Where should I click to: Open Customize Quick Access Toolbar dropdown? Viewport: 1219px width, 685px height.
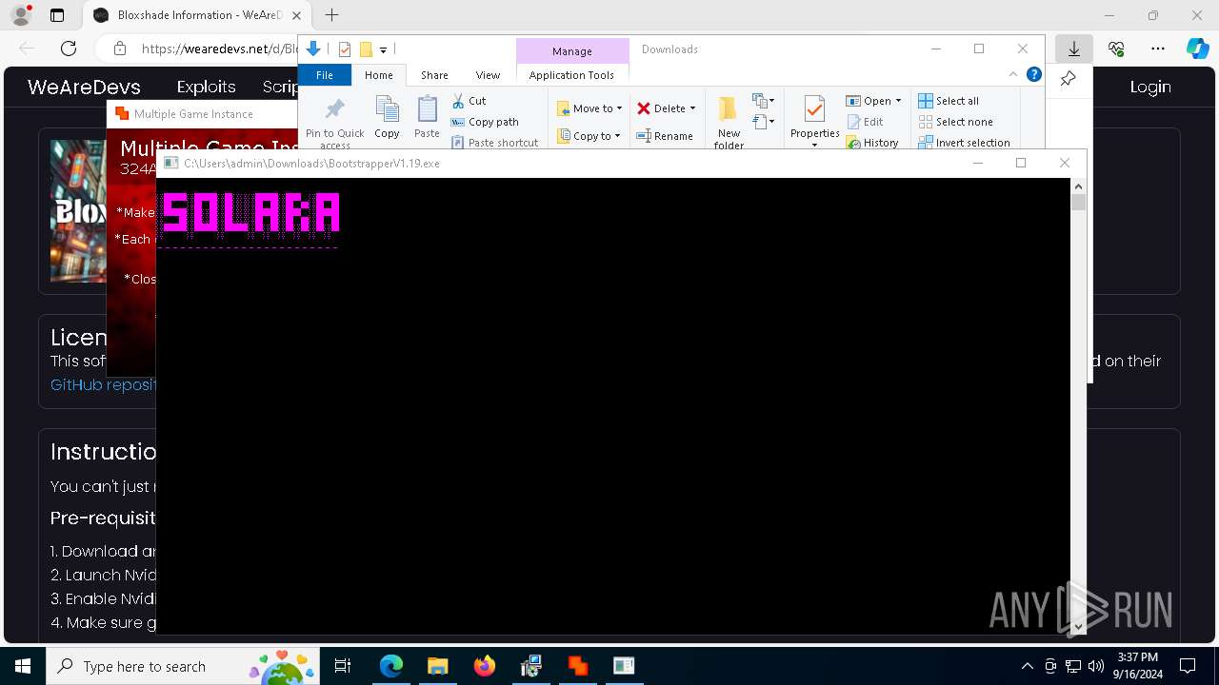[383, 49]
